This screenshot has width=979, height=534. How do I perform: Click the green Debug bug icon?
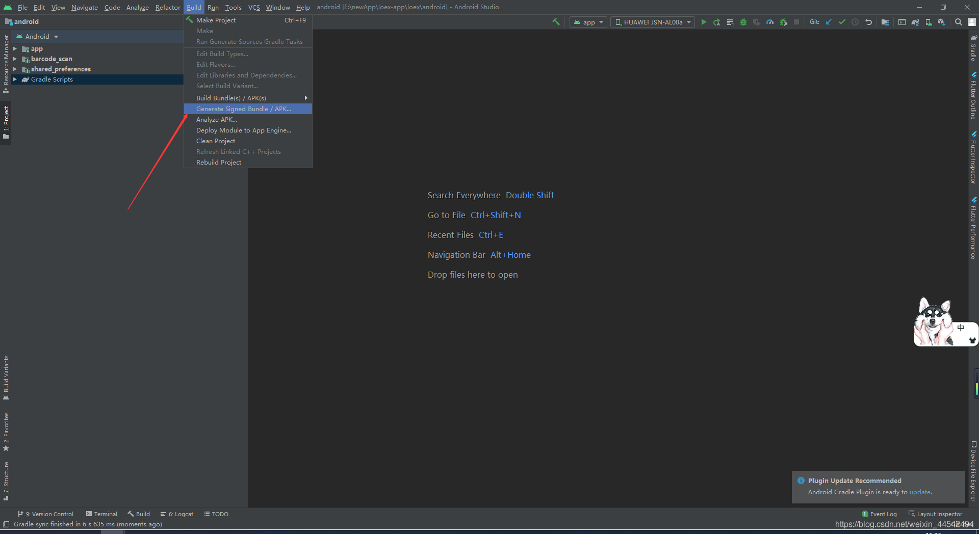point(743,22)
